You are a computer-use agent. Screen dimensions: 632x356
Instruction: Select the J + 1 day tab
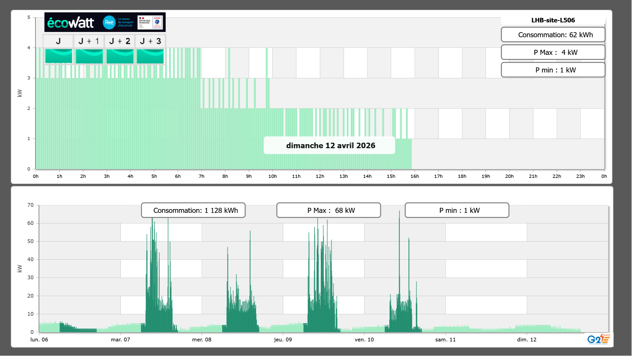click(x=89, y=41)
